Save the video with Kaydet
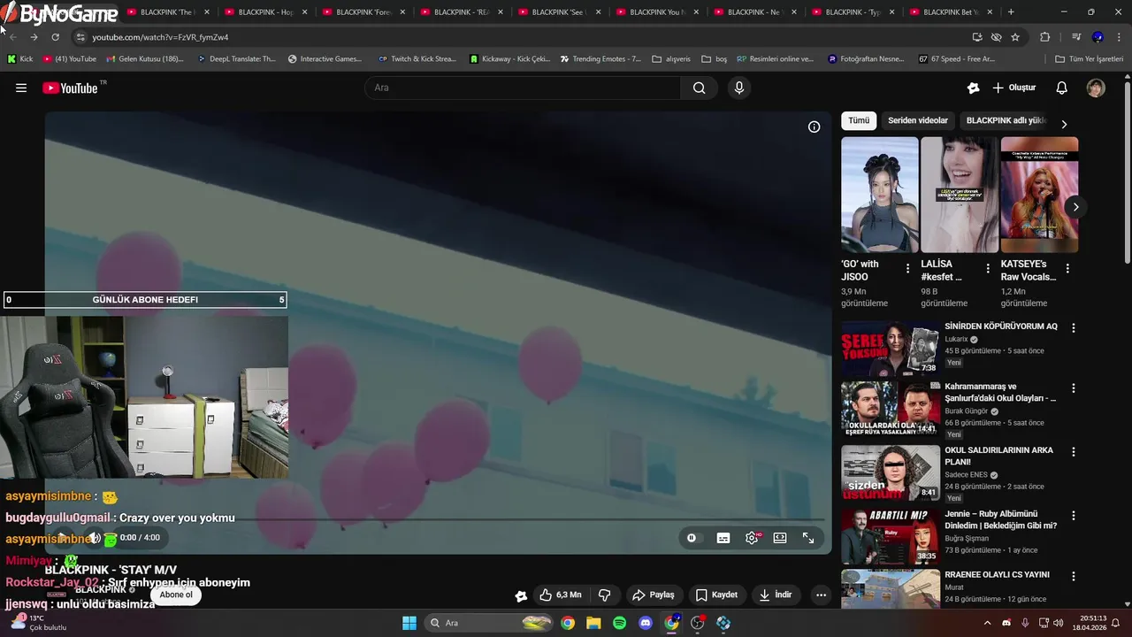 716,595
